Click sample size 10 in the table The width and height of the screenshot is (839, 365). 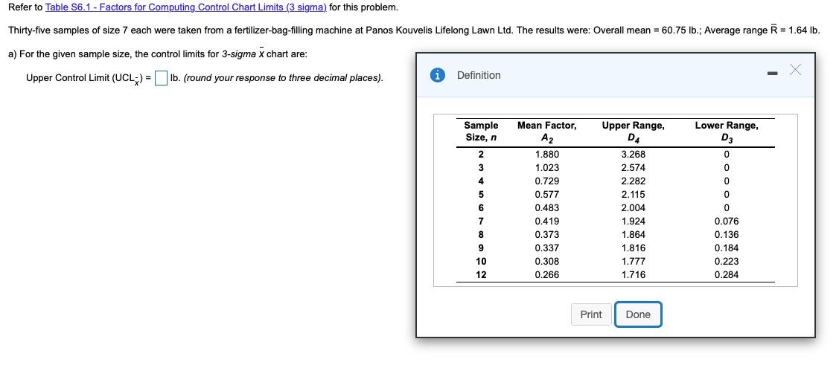tap(481, 262)
